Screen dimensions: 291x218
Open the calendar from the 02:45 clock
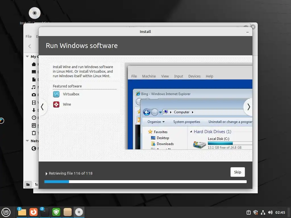280,212
